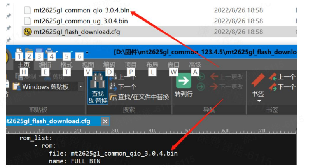Open Find/Replace in Files
The height and width of the screenshot is (168, 320).
(x=139, y=97)
